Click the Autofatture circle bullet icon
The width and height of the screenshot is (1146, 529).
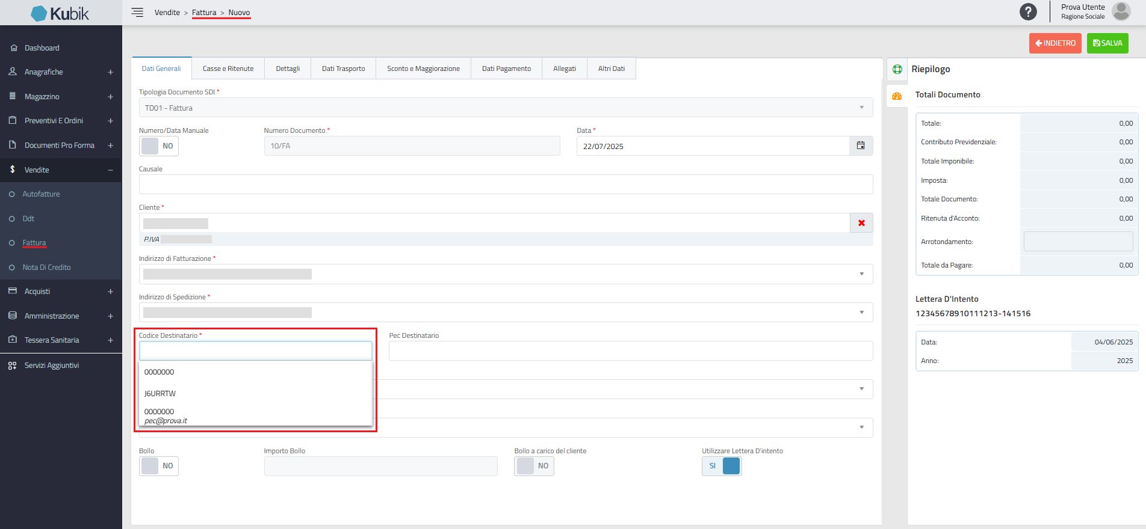[x=11, y=194]
